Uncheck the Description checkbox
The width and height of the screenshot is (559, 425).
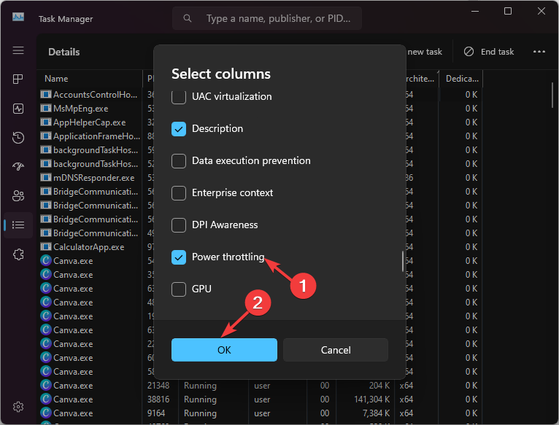pyautogui.click(x=179, y=128)
